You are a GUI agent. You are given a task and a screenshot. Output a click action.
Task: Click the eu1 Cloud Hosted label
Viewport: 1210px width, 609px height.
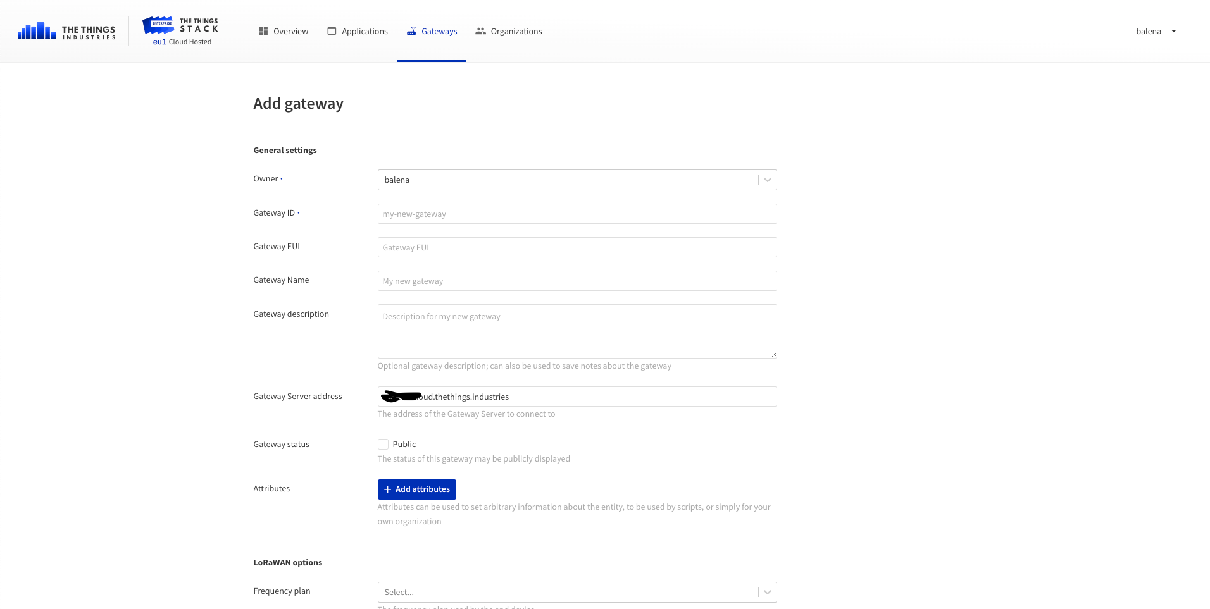[x=182, y=42]
